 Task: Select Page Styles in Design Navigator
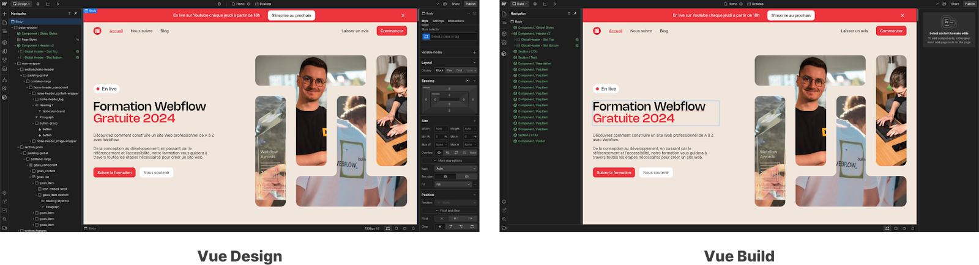[29, 40]
